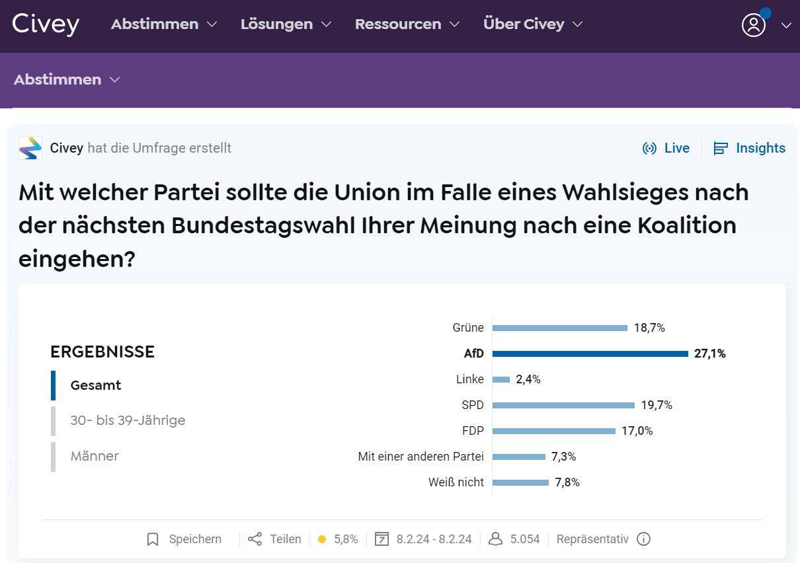The height and width of the screenshot is (563, 800).
Task: Click the Teilen share icon
Action: (x=255, y=539)
